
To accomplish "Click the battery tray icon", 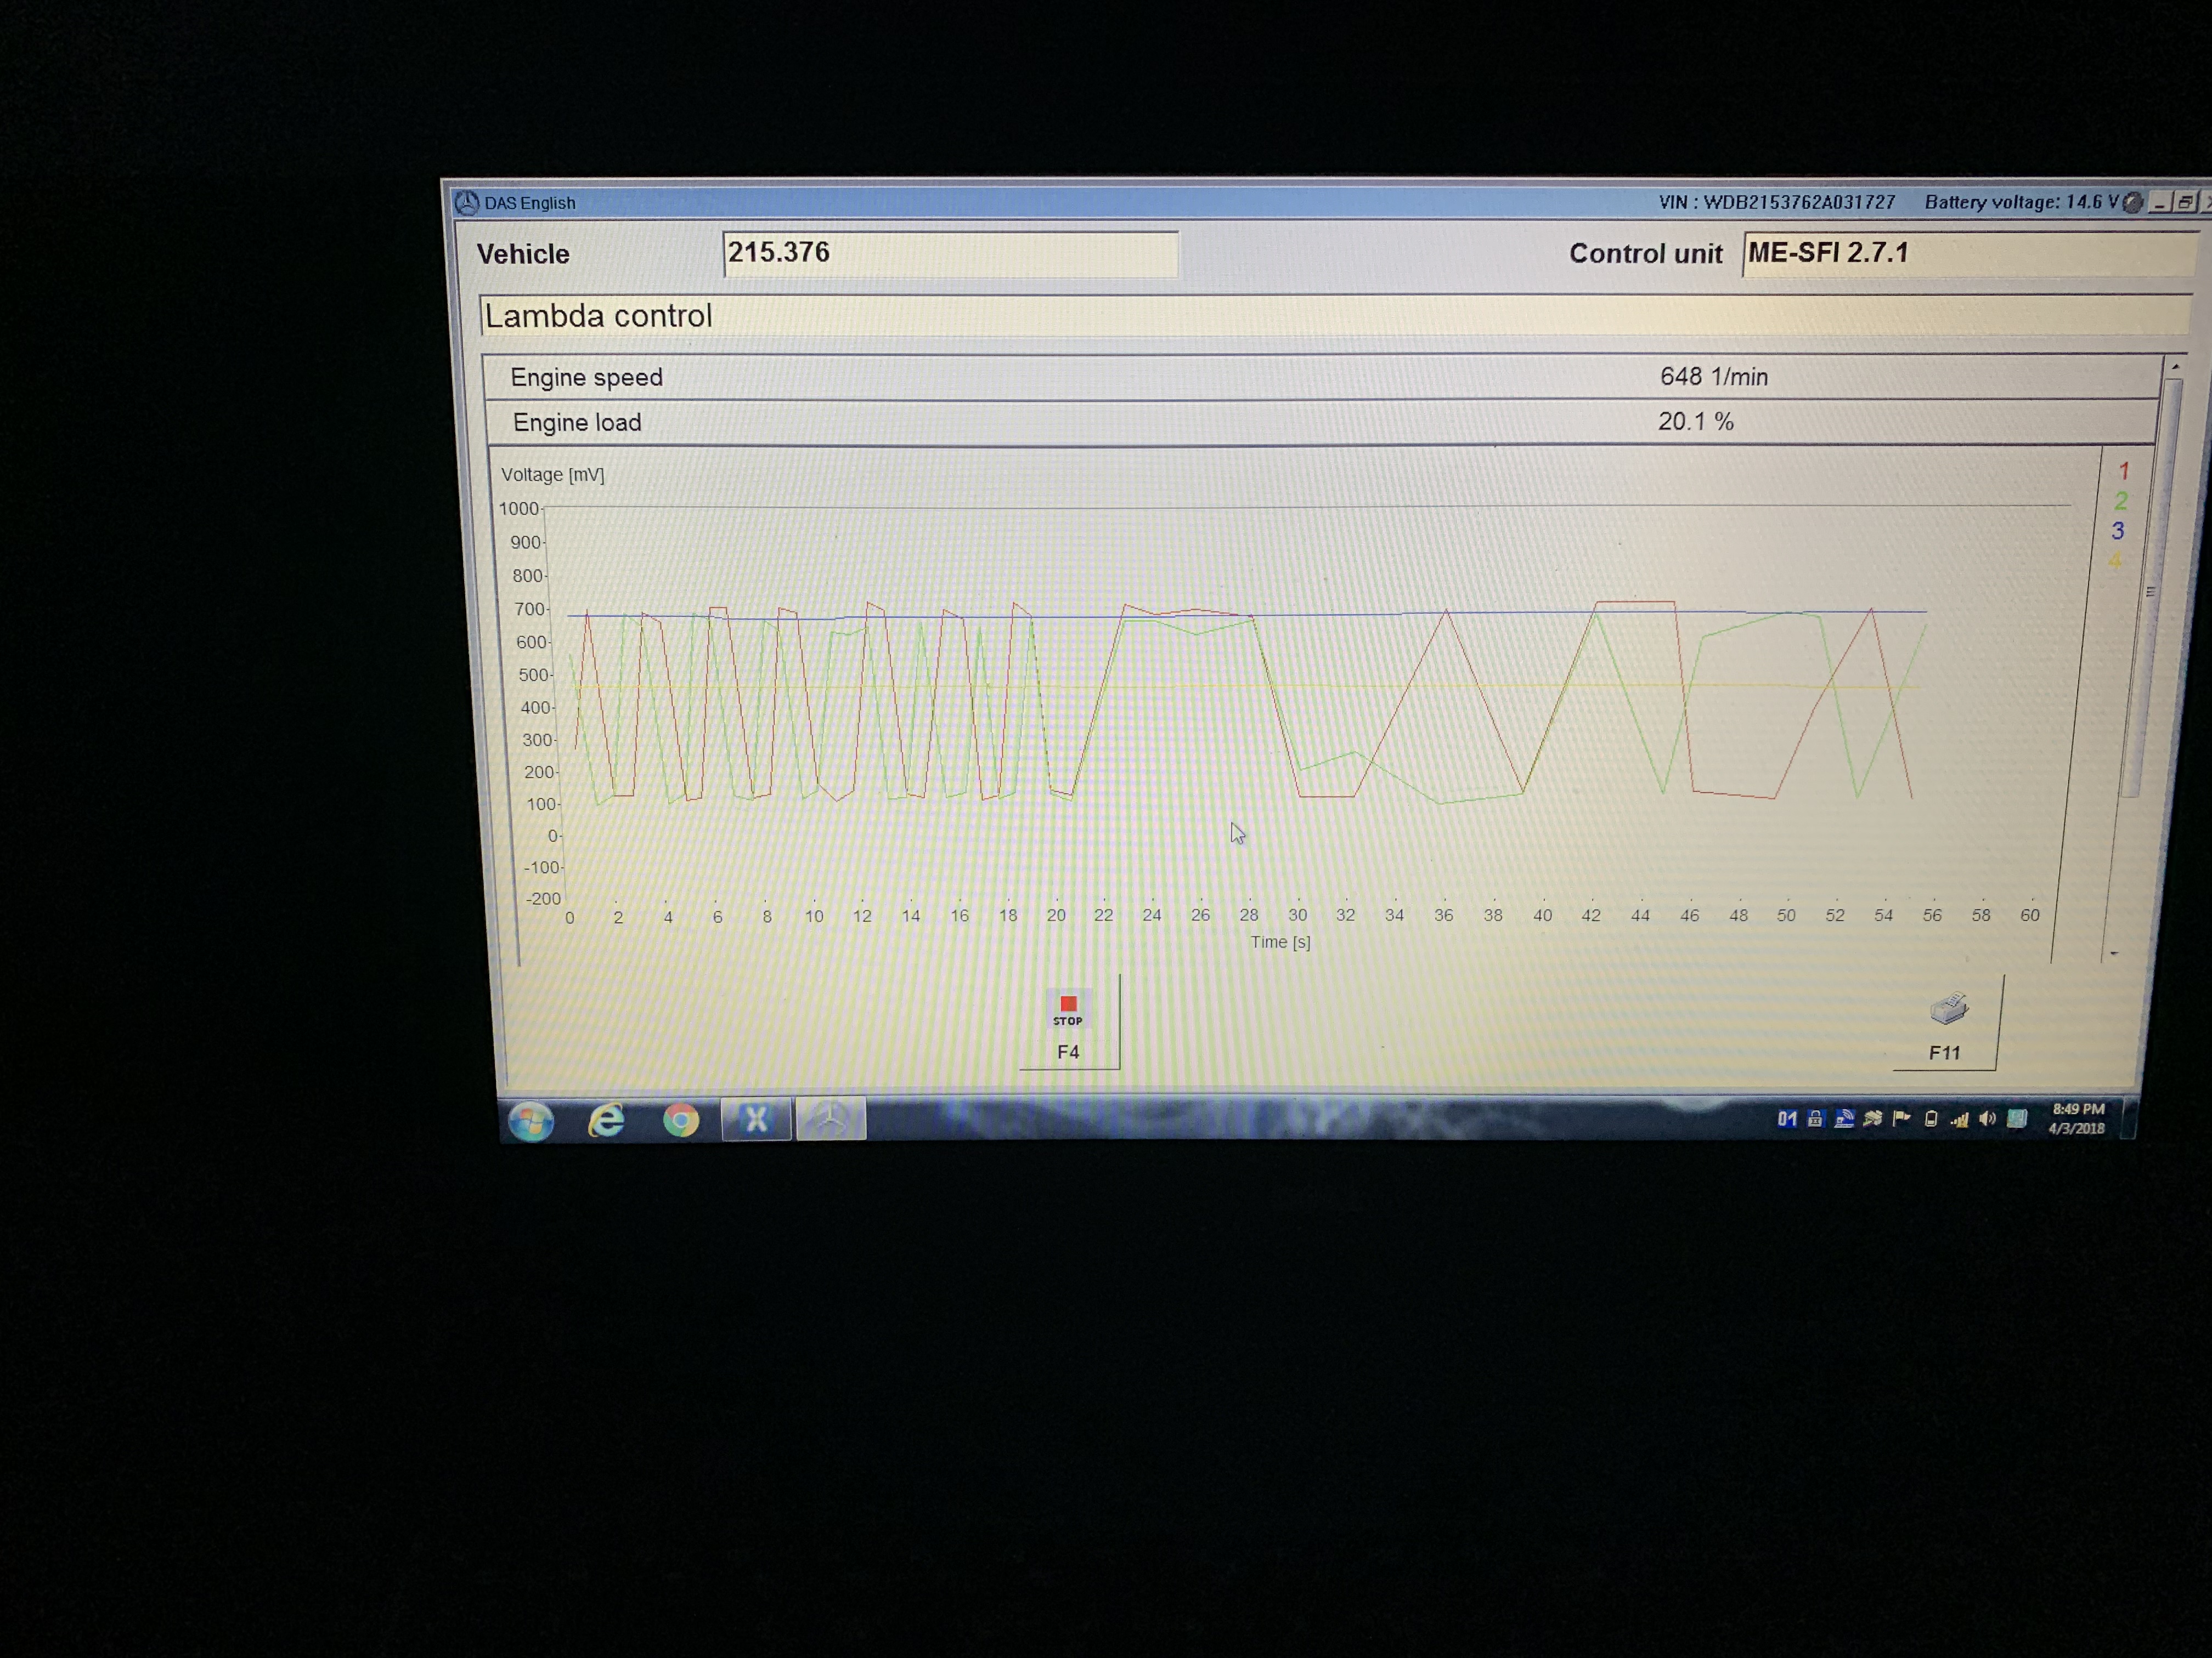I will pos(1931,1118).
